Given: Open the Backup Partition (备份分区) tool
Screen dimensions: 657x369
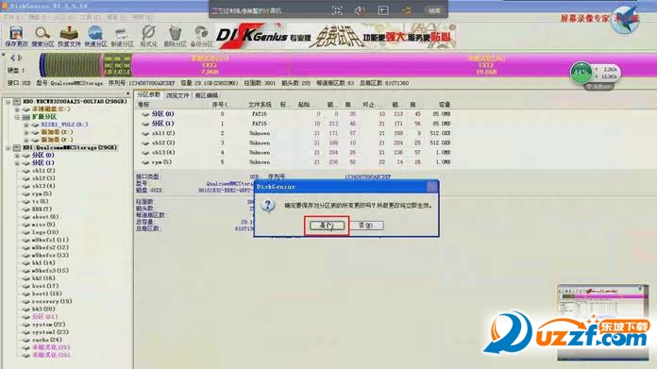Looking at the screenshot, I should (202, 36).
